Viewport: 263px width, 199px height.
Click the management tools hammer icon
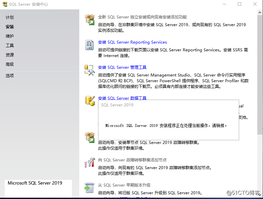(x=90, y=70)
